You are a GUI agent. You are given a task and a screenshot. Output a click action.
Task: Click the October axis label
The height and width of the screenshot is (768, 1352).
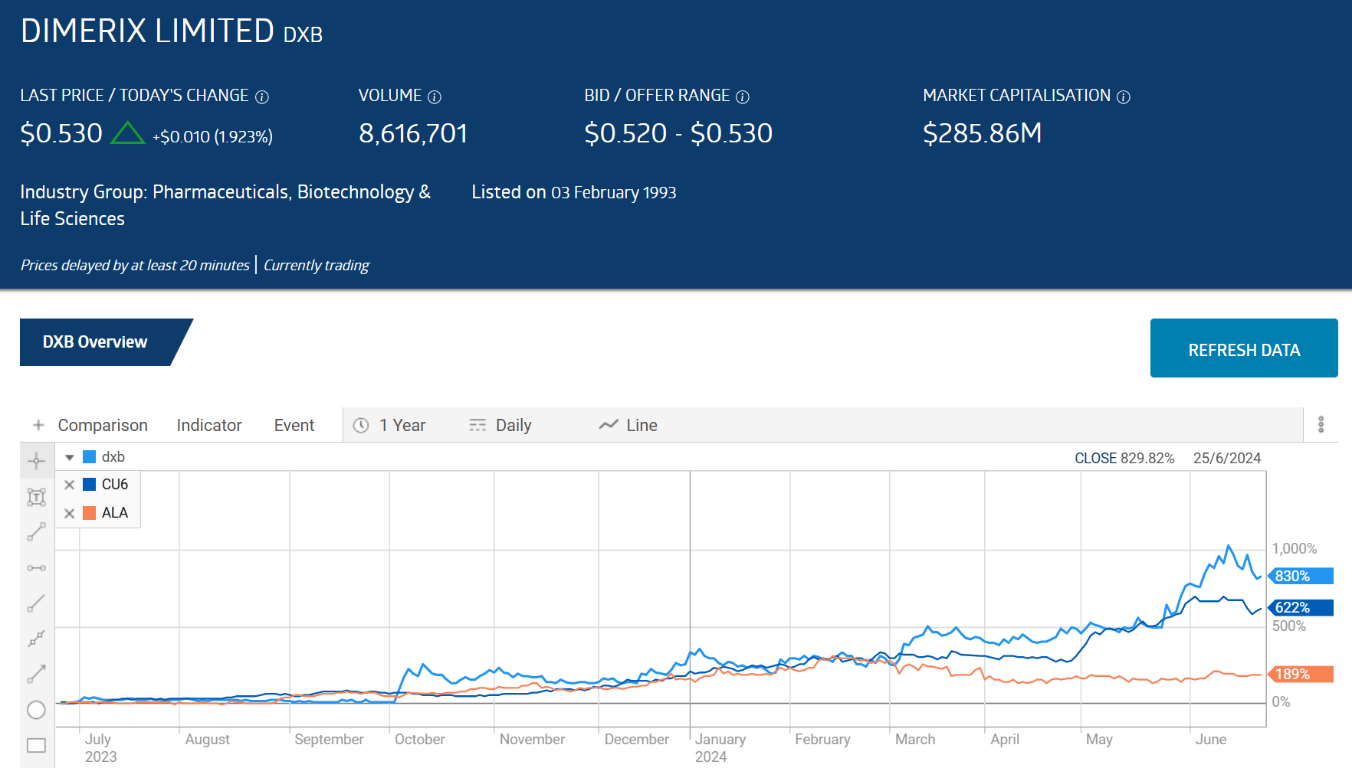(419, 740)
